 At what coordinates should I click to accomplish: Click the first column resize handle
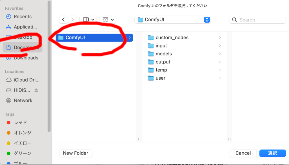pos(139,139)
